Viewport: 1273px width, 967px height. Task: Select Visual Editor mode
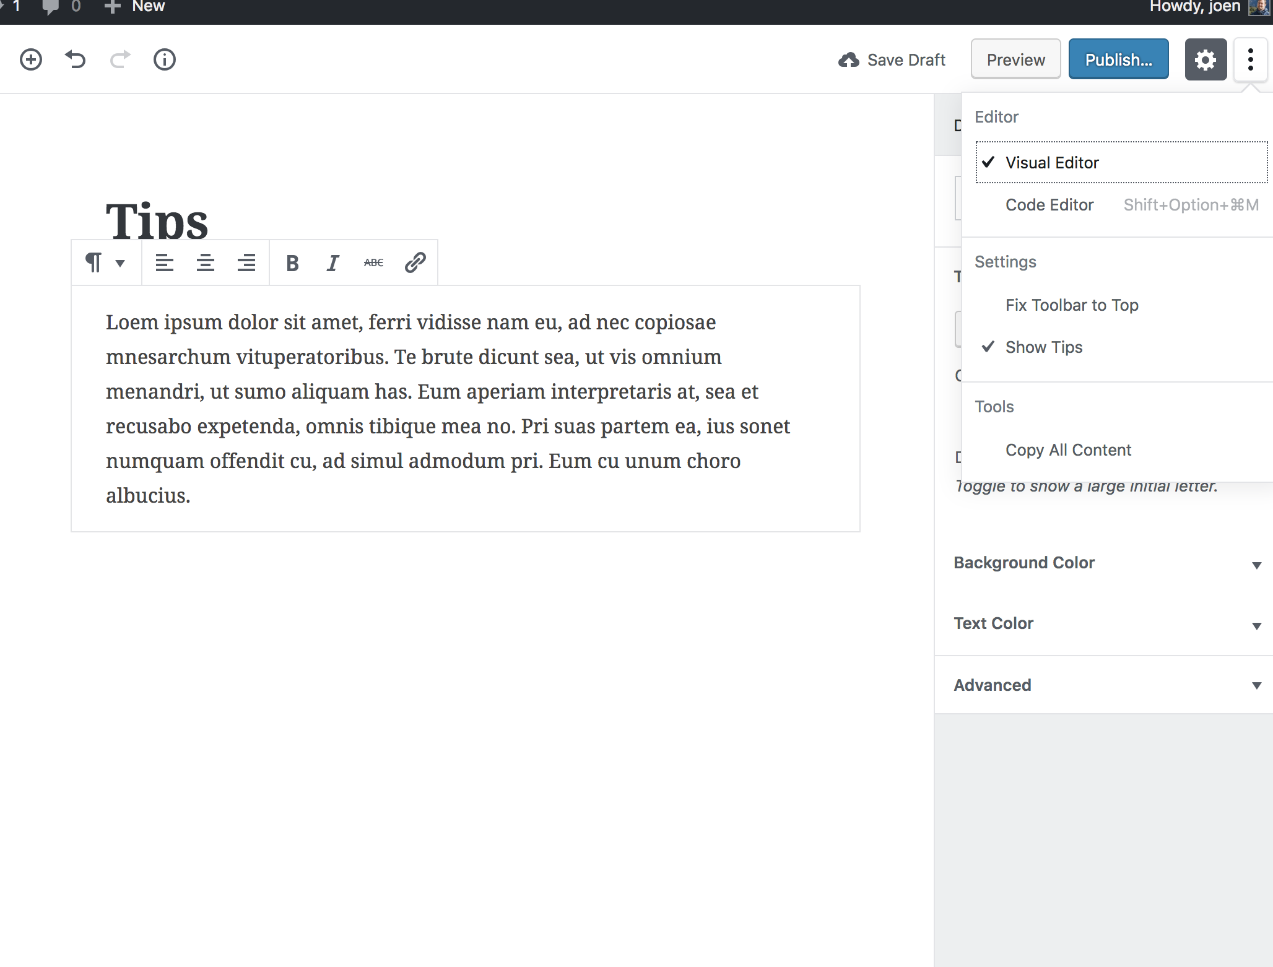1121,162
